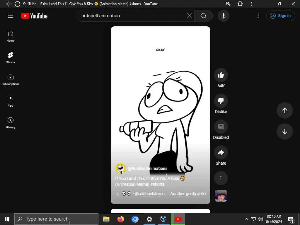Open the VirtualBox cube taskbar icon
Image resolution: width=300 pixels, height=225 pixels.
click(163, 219)
